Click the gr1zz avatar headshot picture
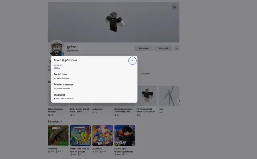Image resolution: width=257 pixels, height=159 pixels. pyautogui.click(x=57, y=48)
